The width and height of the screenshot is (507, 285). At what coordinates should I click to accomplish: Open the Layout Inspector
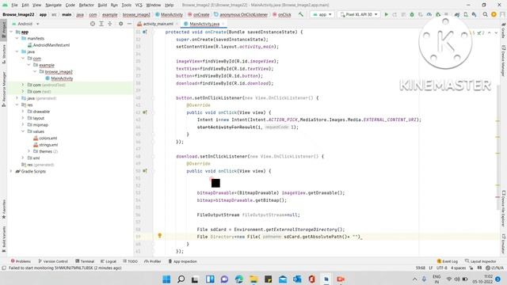pos(481,261)
